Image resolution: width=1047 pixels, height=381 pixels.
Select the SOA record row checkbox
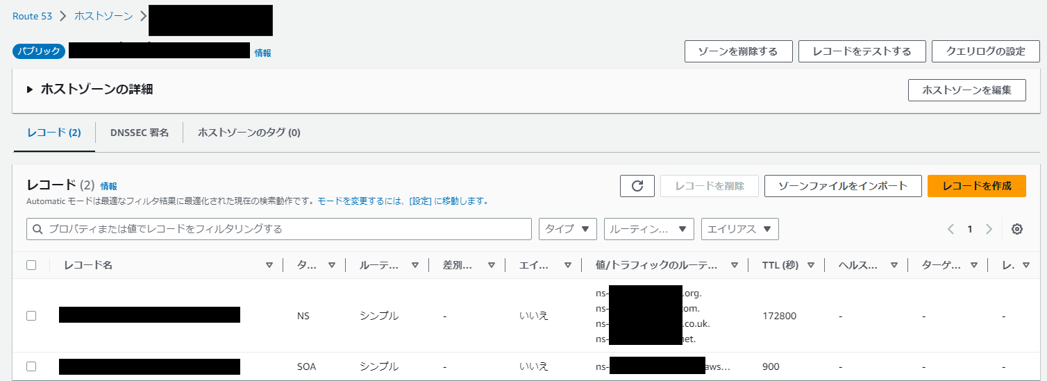coord(31,366)
